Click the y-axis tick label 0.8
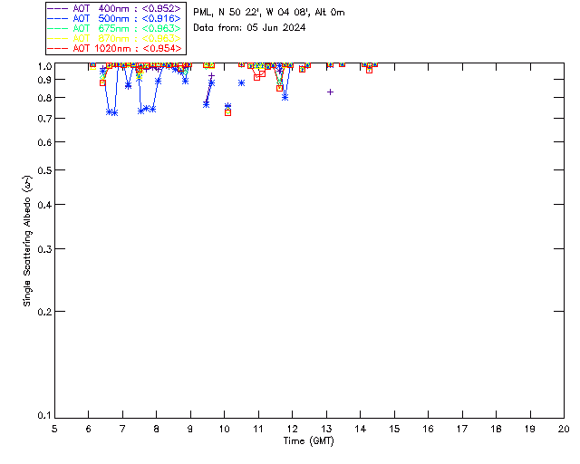 click(x=44, y=98)
